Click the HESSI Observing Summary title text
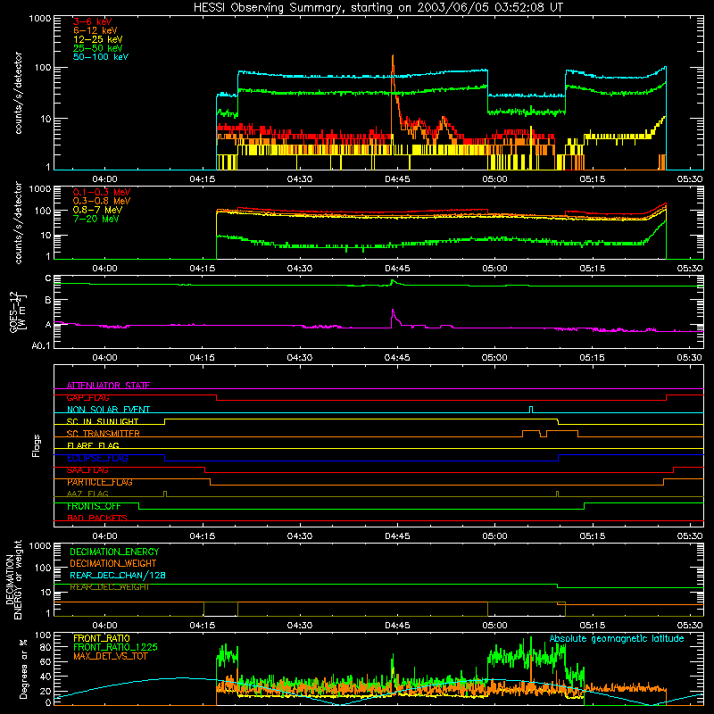 (x=378, y=8)
